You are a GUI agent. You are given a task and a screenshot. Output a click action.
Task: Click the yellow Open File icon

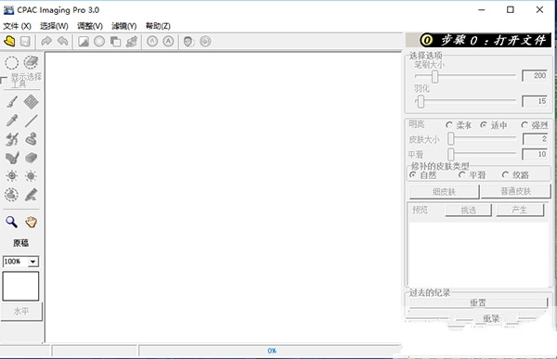9,42
